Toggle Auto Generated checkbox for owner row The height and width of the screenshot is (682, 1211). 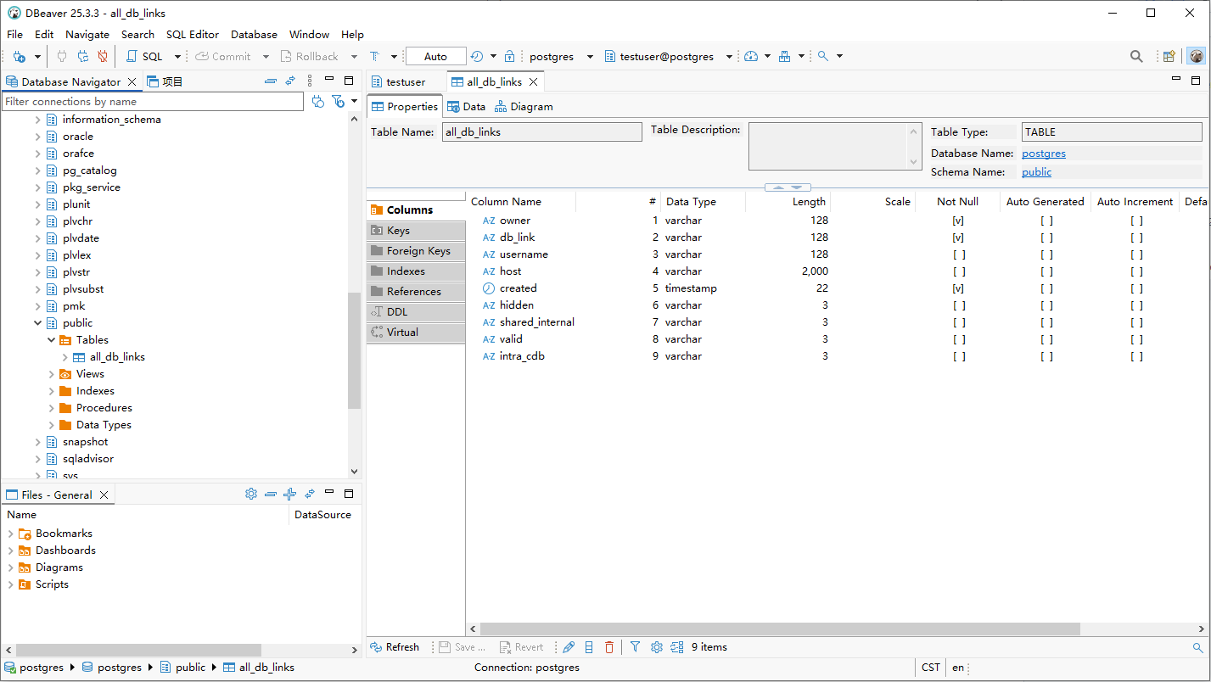tap(1046, 221)
